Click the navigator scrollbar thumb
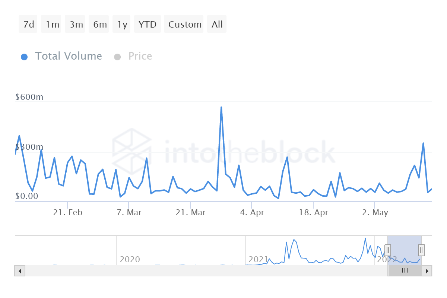Image resolution: width=447 pixels, height=298 pixels. [x=405, y=271]
